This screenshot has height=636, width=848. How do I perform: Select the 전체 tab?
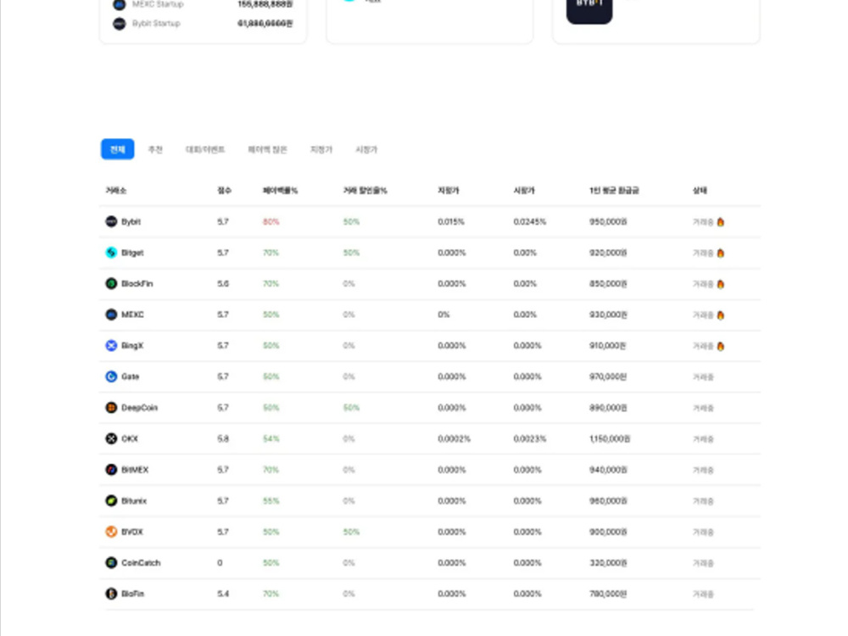coord(117,149)
